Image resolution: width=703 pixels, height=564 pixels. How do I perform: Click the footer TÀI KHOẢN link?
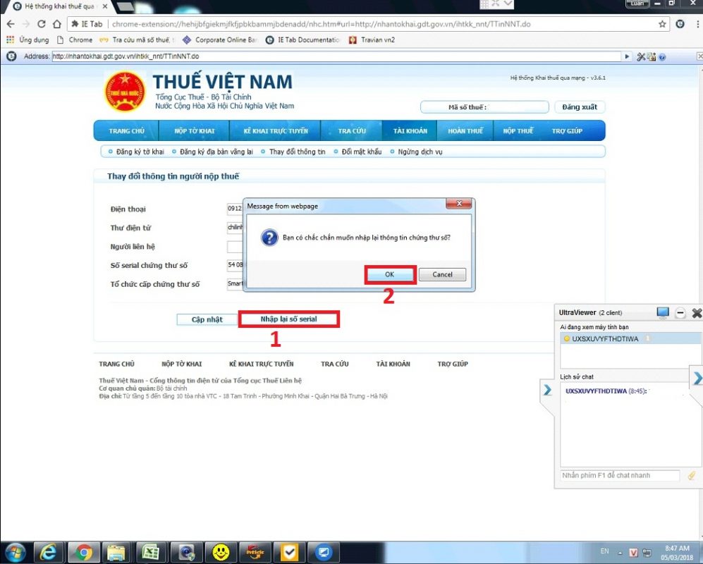point(393,364)
